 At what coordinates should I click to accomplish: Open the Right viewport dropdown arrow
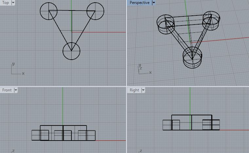pyautogui.click(x=143, y=90)
